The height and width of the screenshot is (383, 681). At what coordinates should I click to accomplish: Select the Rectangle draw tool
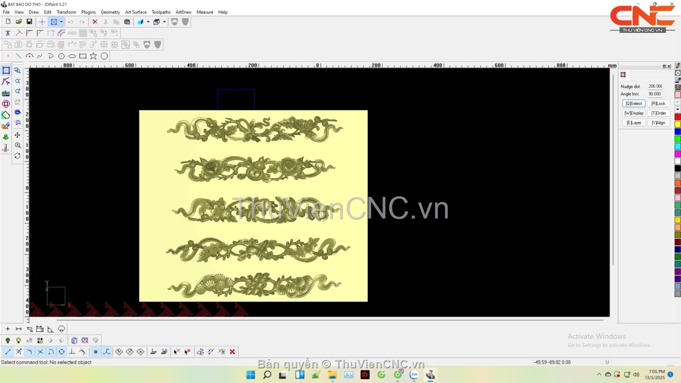click(x=83, y=56)
